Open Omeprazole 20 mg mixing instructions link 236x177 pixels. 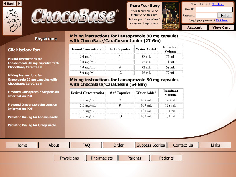point(32,79)
